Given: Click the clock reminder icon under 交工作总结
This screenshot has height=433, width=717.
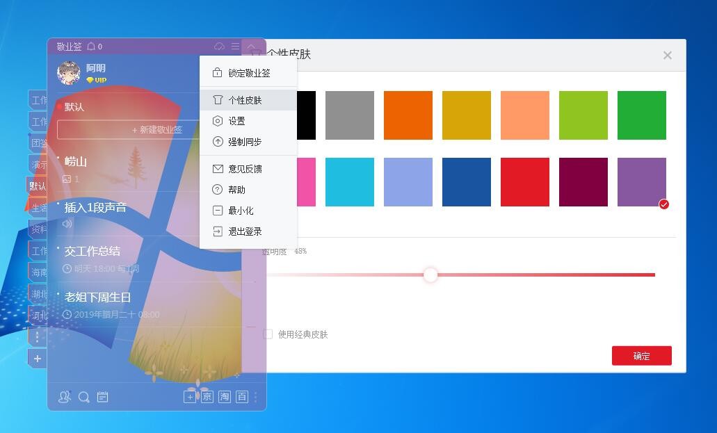Looking at the screenshot, I should pos(67,268).
